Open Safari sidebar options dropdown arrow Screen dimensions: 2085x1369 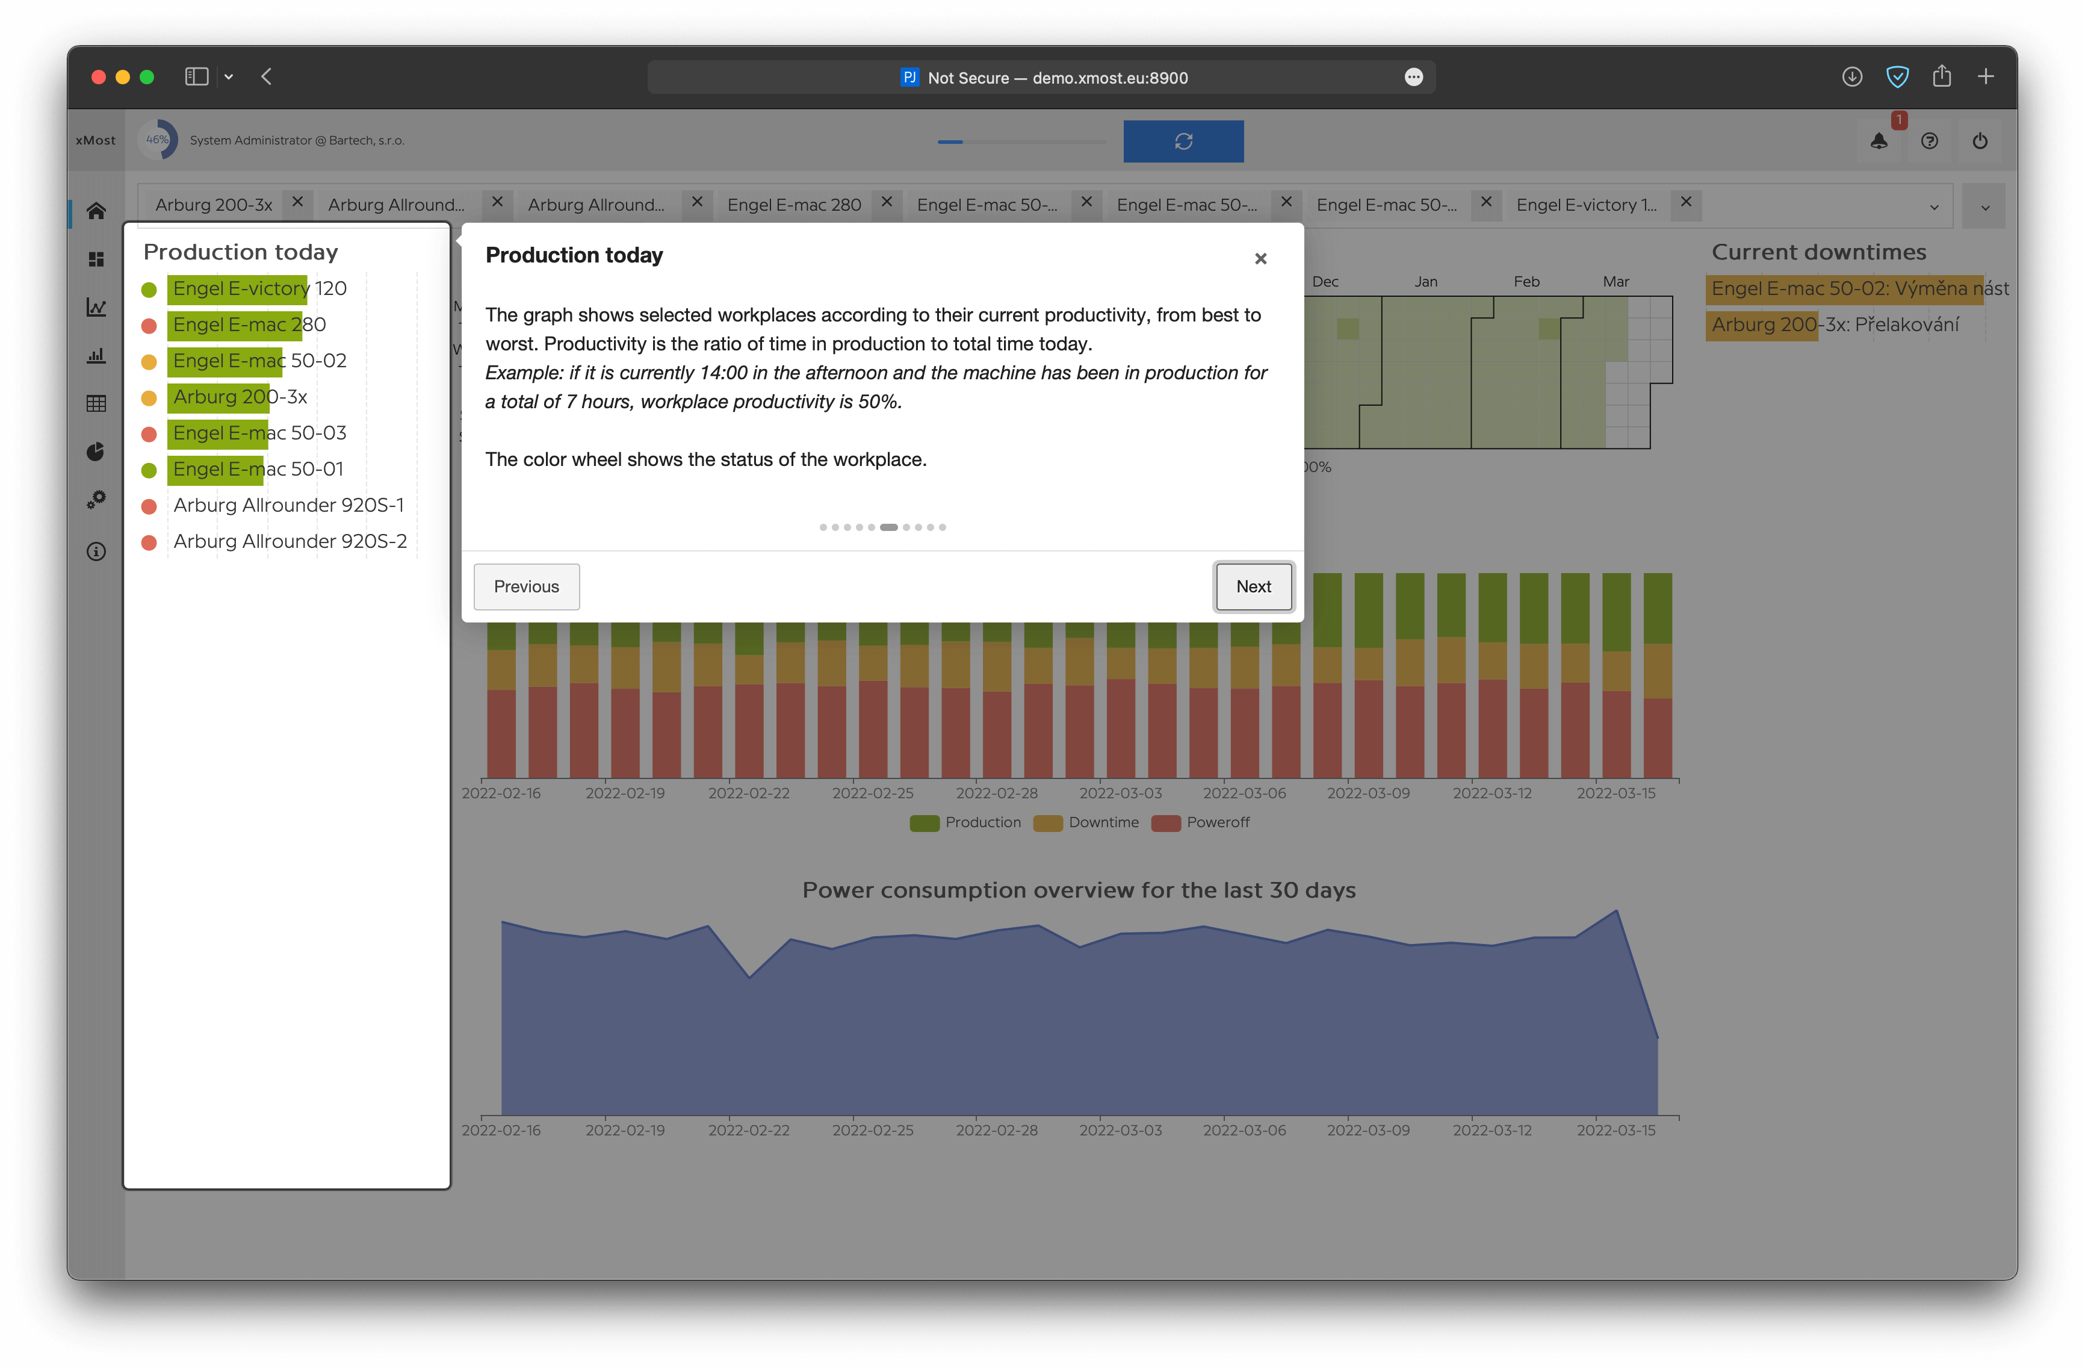point(229,77)
